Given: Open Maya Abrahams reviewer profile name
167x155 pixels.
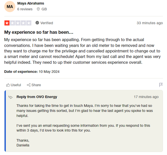Looking at the screenshot, I should (x=31, y=3).
